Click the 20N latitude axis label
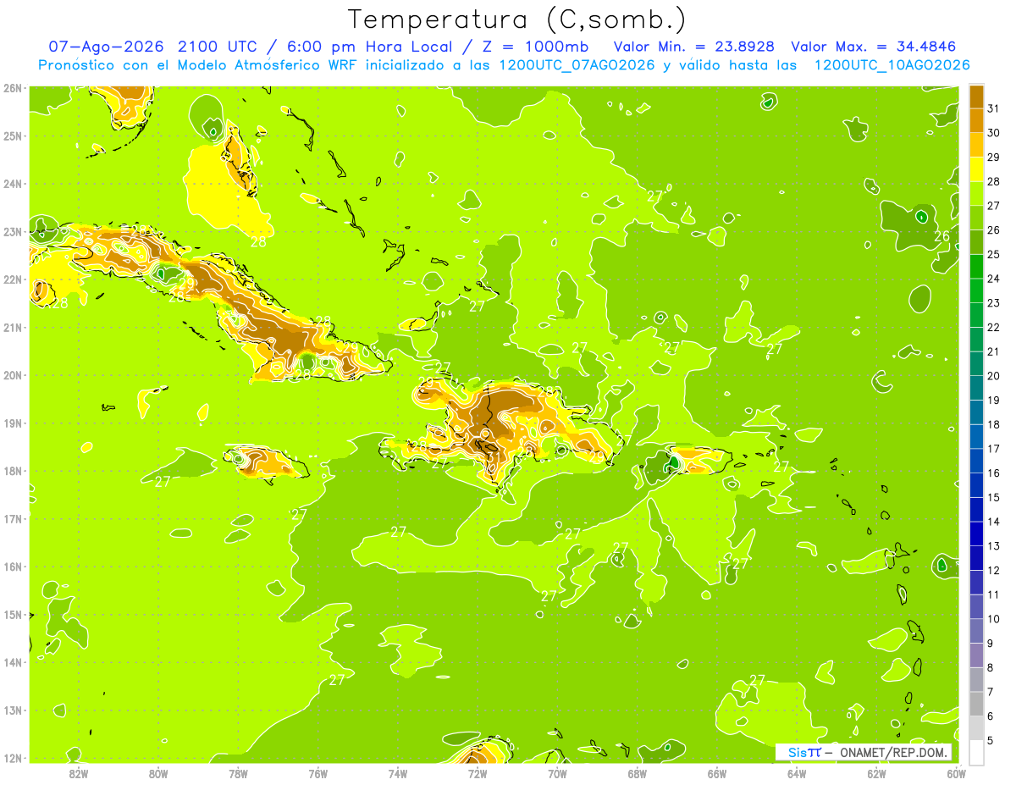The image size is (1016, 785). pos(13,375)
